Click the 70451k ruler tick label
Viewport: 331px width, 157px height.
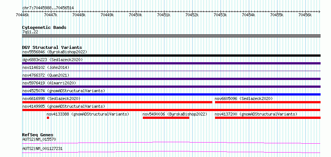[164, 15]
